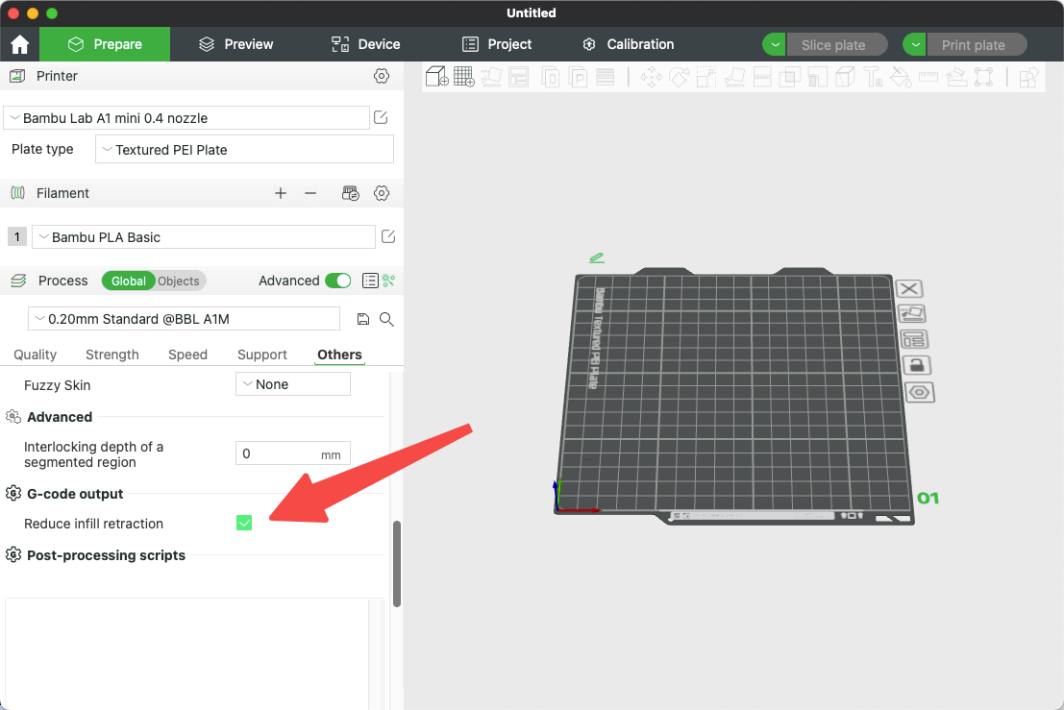Search process settings with magnifier icon
Viewport: 1064px width, 710px height.
pos(386,319)
